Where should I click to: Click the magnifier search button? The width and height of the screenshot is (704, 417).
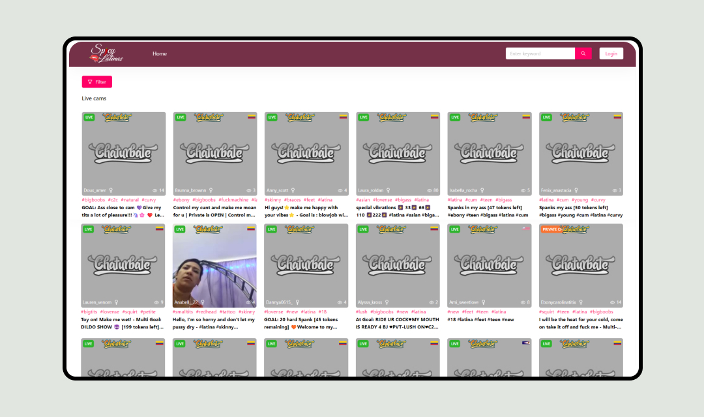pyautogui.click(x=583, y=54)
